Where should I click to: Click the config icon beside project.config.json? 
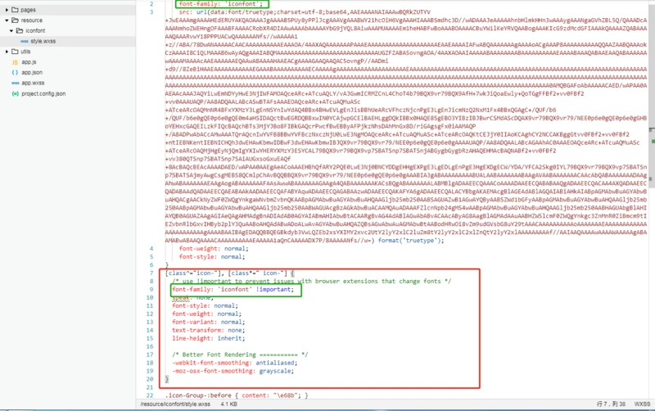coord(15,93)
